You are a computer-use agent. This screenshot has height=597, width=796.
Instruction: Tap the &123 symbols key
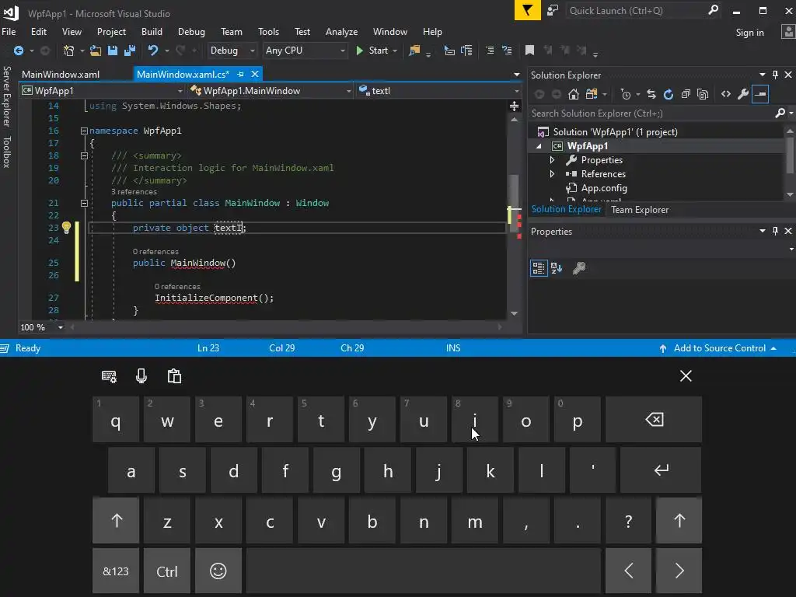[x=116, y=571]
